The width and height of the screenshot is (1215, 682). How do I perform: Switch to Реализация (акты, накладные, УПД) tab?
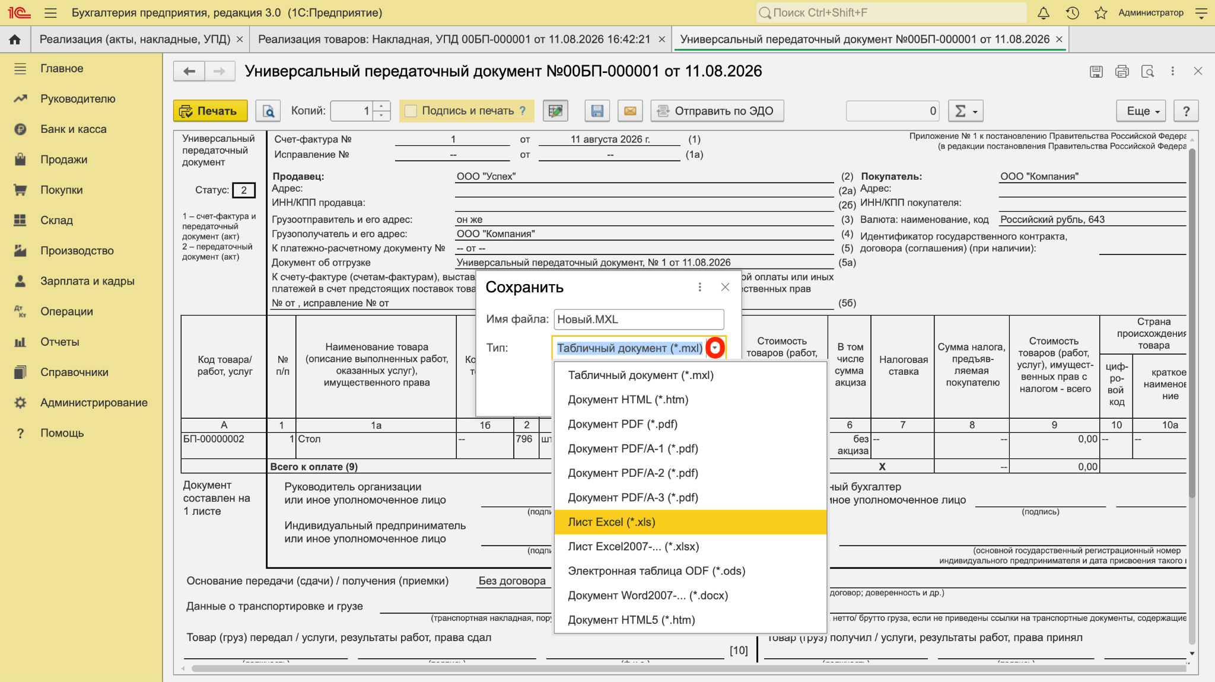pos(135,39)
